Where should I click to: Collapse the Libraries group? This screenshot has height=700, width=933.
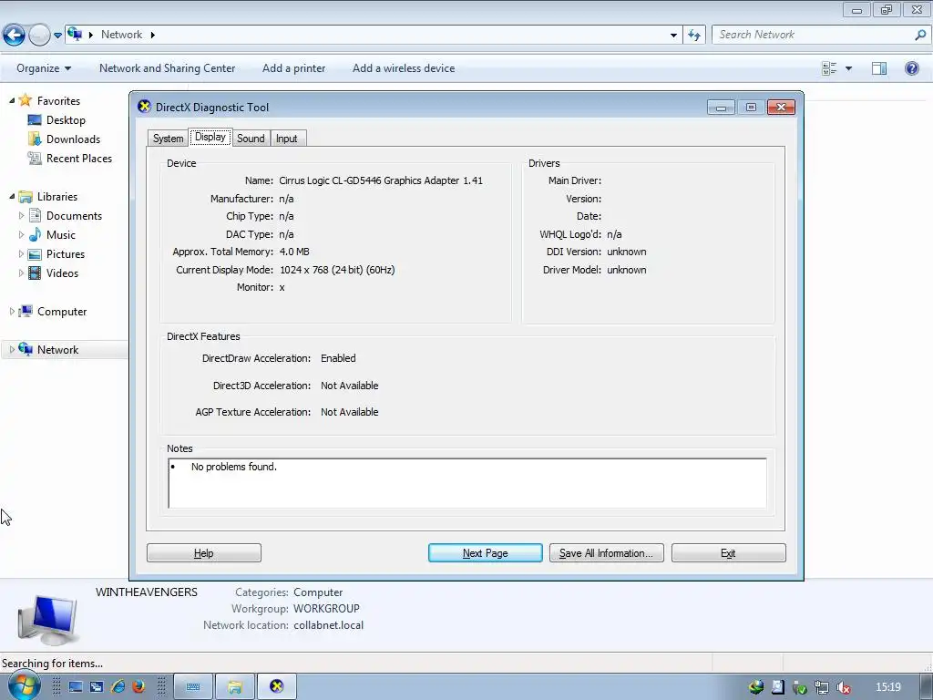tap(12, 197)
